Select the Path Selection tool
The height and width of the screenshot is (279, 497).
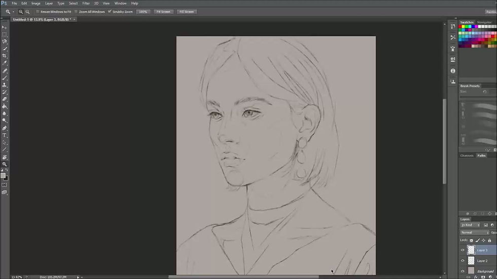click(x=5, y=142)
